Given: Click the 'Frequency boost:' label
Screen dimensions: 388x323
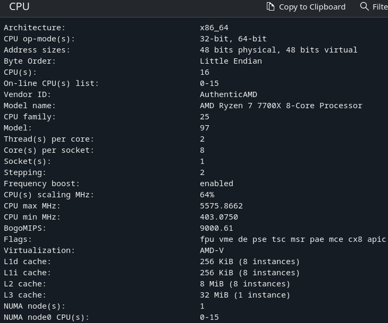Looking at the screenshot, I should click(41, 184).
